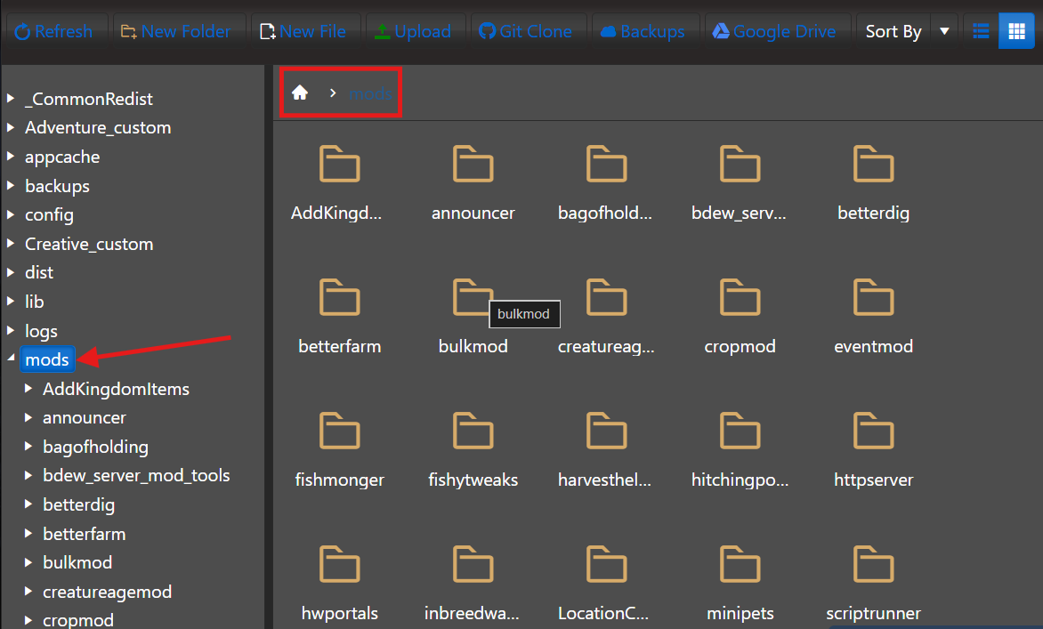Select betterdig in the folder tree
Screen dimensions: 1043x629
[78, 504]
